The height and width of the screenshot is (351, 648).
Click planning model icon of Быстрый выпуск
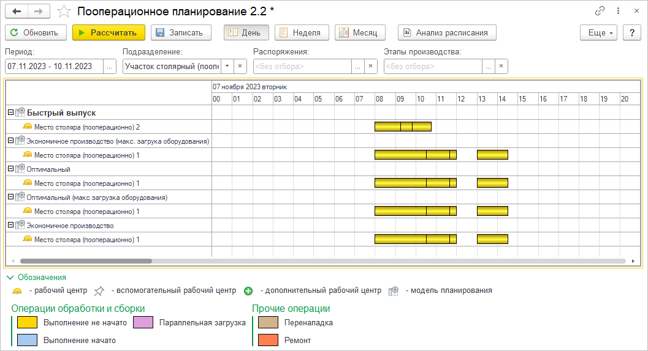pos(20,112)
